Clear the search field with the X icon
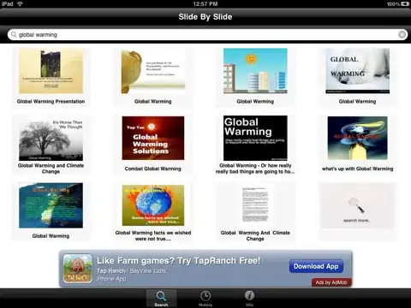Screen dimensions: 411x308 click(402, 34)
